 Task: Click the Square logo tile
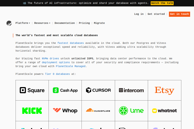pos(32,90)
